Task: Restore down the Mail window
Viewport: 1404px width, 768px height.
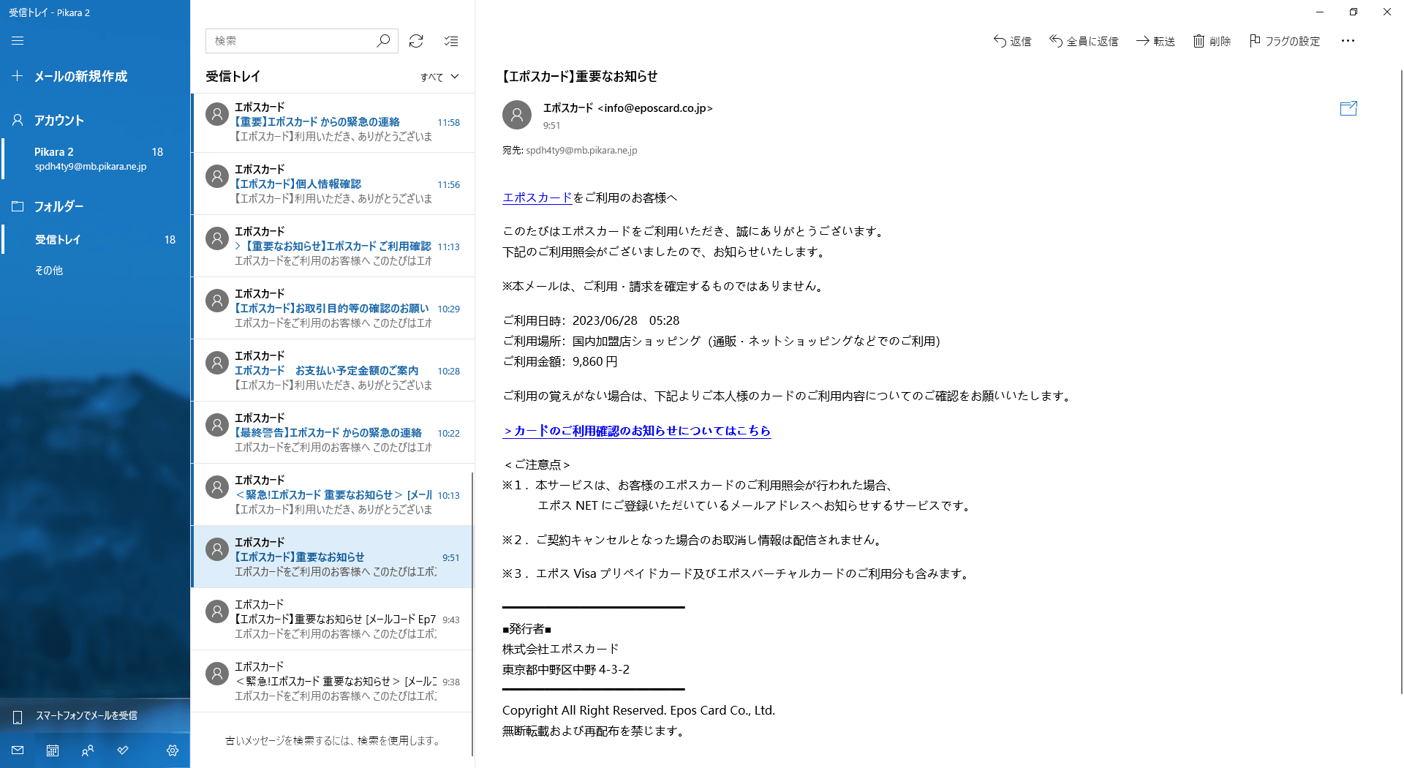Action: 1354,12
